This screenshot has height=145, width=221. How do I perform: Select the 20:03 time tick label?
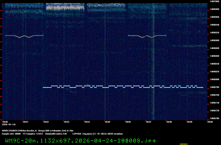click(67, 122)
